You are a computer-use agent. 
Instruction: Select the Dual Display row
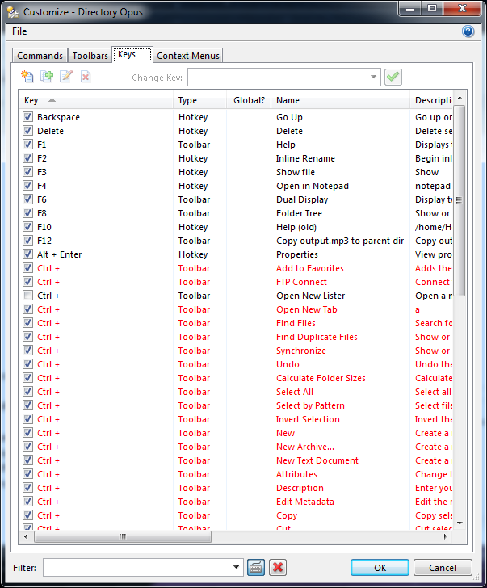236,199
